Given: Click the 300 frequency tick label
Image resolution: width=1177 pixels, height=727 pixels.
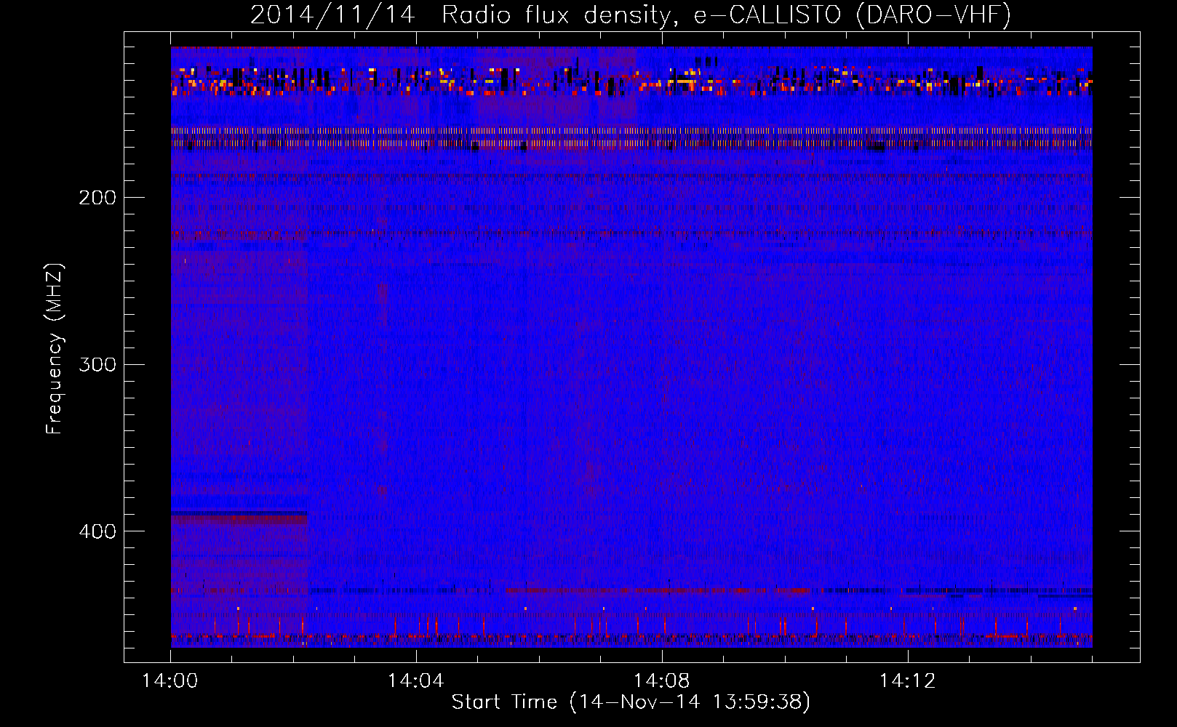Looking at the screenshot, I should [97, 364].
